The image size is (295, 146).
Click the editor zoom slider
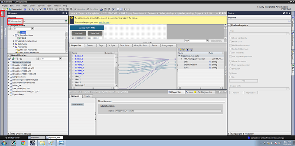click(216, 41)
